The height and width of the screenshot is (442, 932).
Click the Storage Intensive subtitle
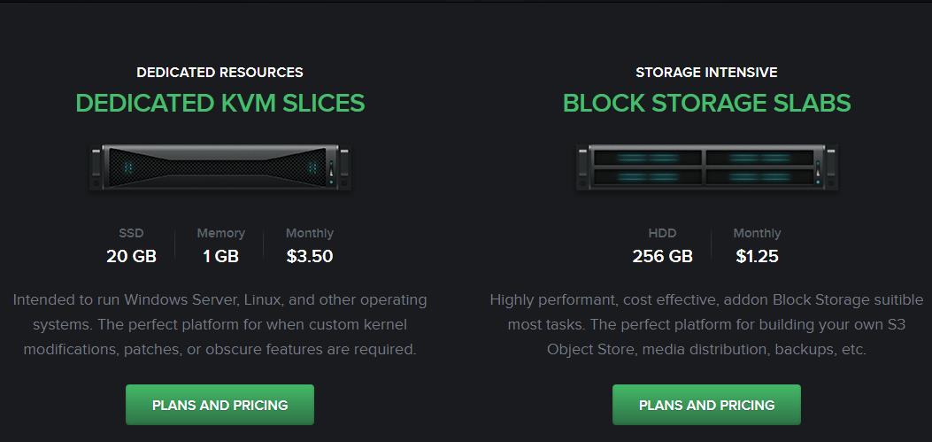coord(706,72)
